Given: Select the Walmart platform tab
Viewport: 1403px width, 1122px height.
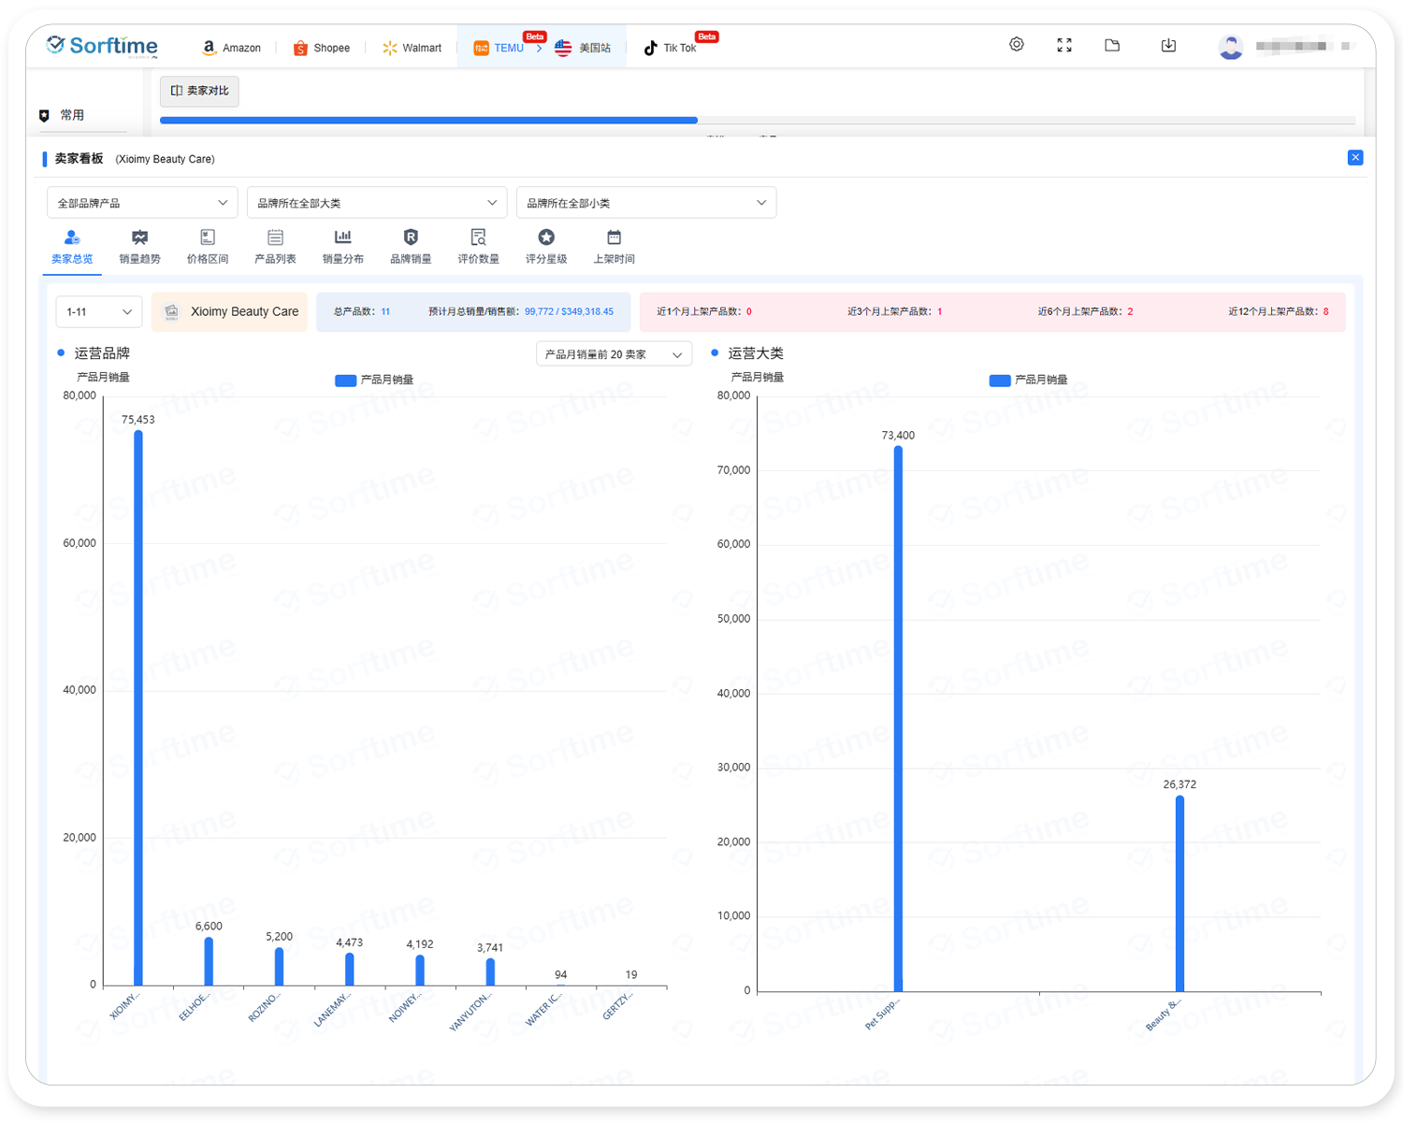Looking at the screenshot, I should [412, 48].
